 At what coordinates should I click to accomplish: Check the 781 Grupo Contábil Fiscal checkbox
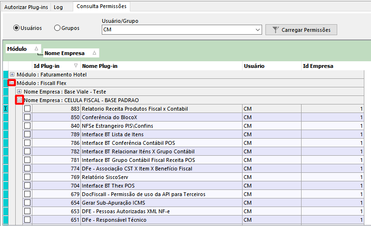[28, 160]
